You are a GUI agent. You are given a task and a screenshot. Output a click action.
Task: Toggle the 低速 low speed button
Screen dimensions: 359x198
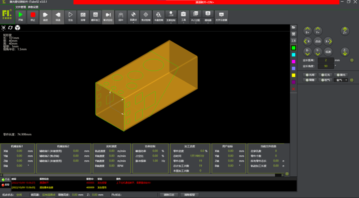click(328, 52)
